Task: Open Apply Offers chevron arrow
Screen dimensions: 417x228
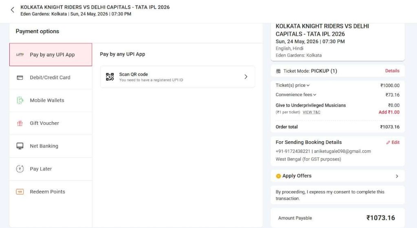Action: tap(397, 176)
